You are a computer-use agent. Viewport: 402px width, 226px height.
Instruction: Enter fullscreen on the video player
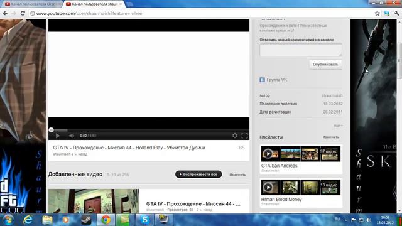coord(244,136)
